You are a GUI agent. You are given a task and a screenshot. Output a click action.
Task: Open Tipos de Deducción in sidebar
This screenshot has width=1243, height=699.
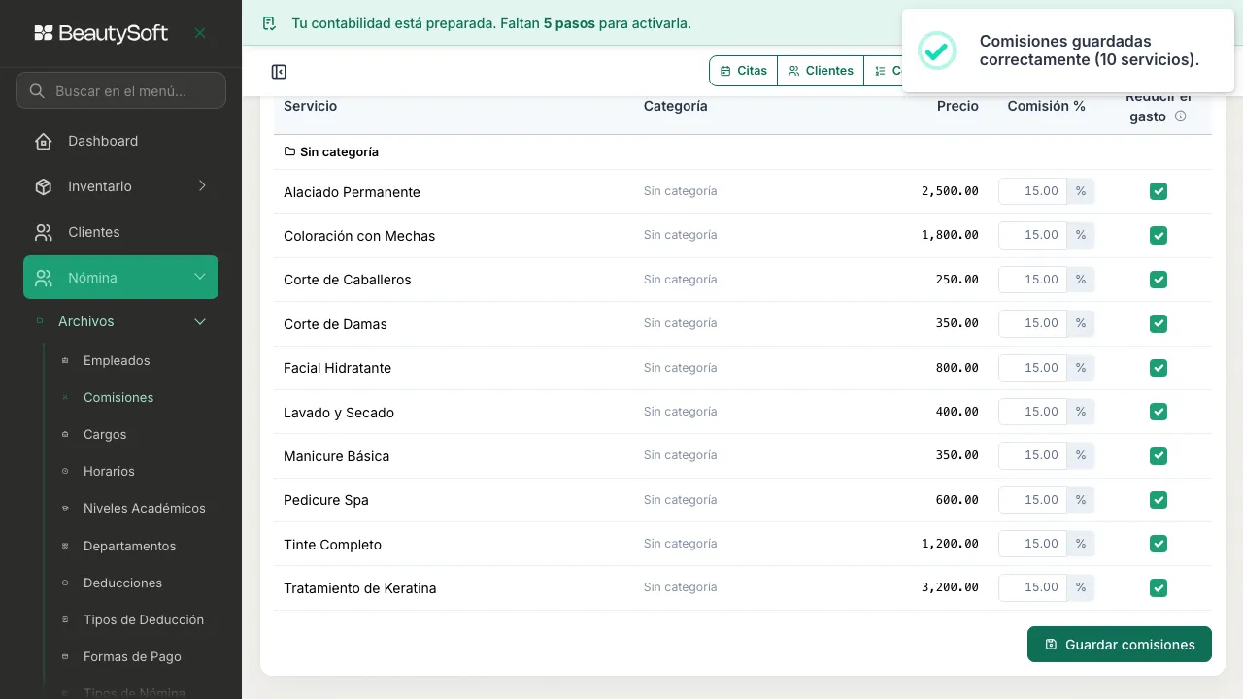point(144,619)
